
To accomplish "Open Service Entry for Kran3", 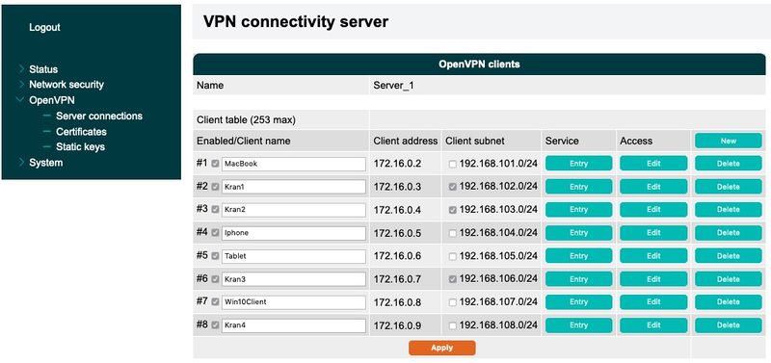I will coord(579,279).
